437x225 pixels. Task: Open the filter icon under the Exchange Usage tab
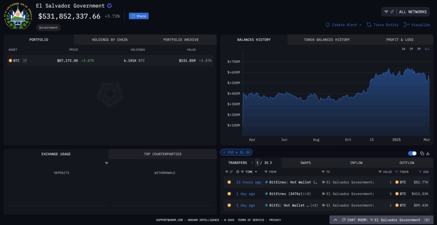tap(106, 163)
